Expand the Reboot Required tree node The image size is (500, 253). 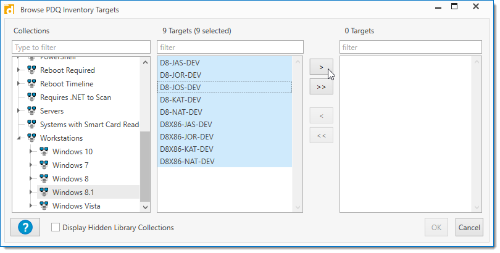tap(19, 70)
